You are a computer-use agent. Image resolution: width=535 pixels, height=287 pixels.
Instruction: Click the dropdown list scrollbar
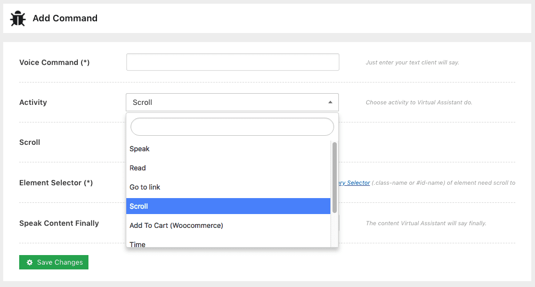pyautogui.click(x=335, y=177)
